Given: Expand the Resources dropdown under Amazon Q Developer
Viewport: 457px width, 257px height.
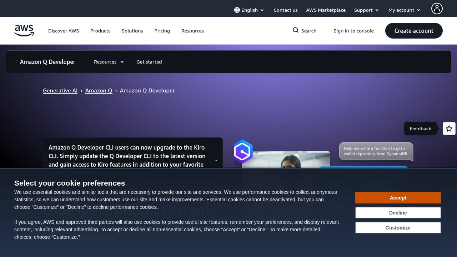Looking at the screenshot, I should [108, 62].
